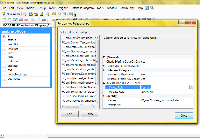Click the umbracoNode table title bar
The image size is (200, 139).
[26, 31]
